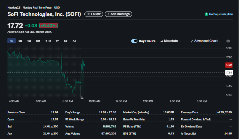Click the +0.43% percent change badge
239x139 pixels.
[x=48, y=25]
